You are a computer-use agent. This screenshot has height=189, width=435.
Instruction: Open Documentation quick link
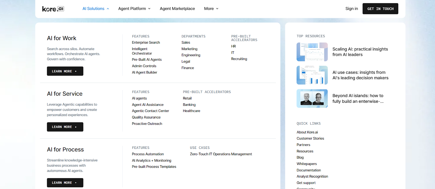309,170
